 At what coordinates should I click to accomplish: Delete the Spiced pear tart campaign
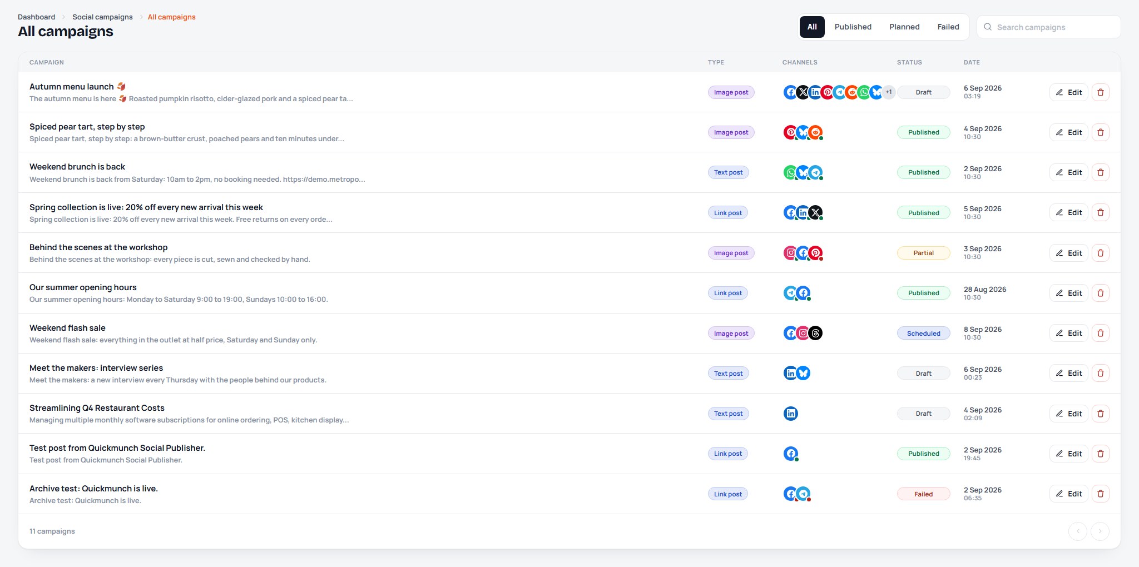click(x=1101, y=132)
